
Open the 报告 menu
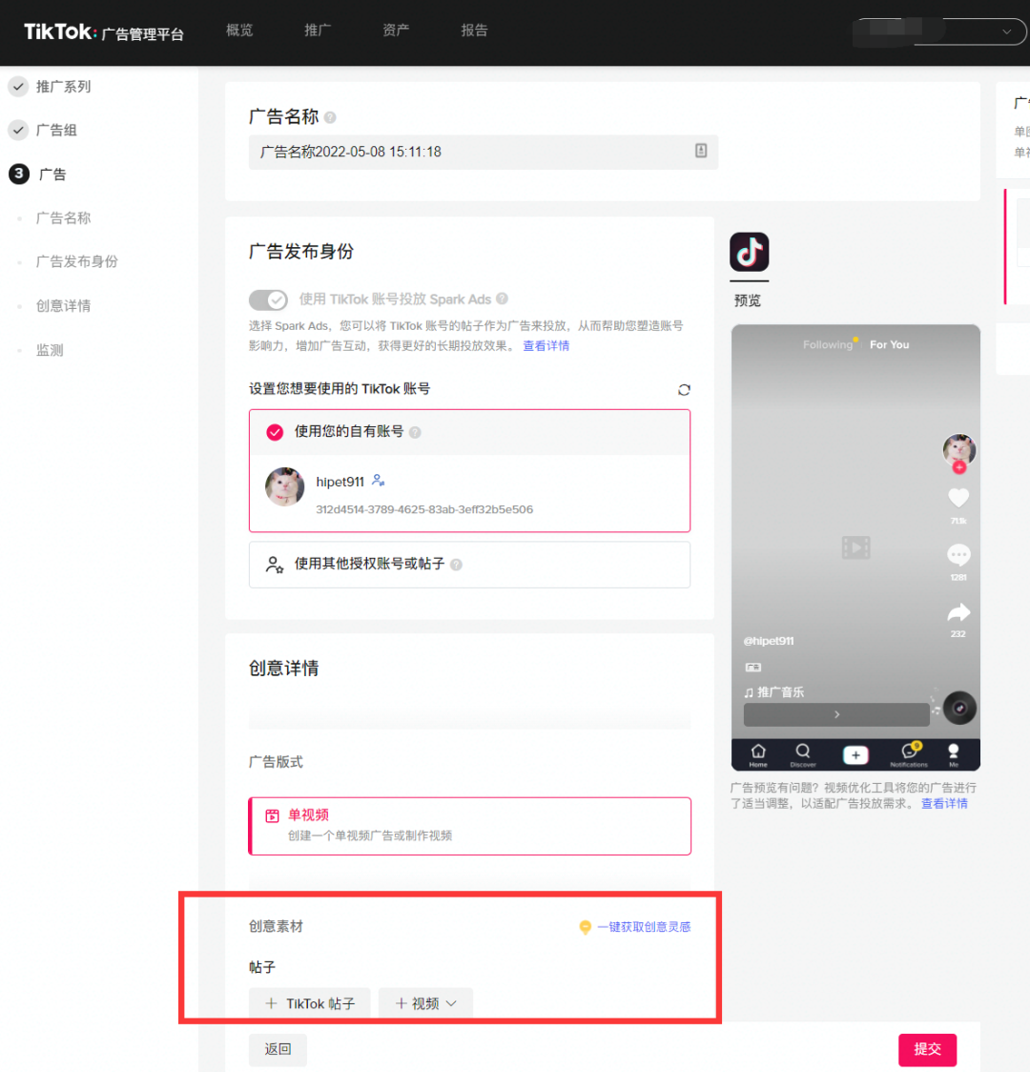(x=474, y=31)
